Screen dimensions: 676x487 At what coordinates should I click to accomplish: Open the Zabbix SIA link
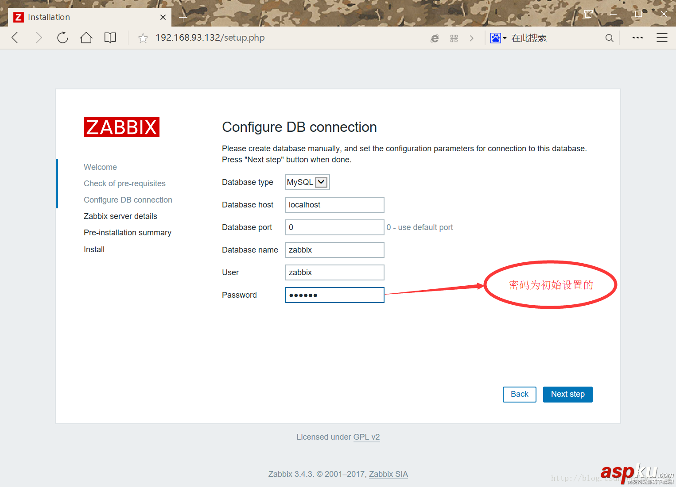pos(388,474)
